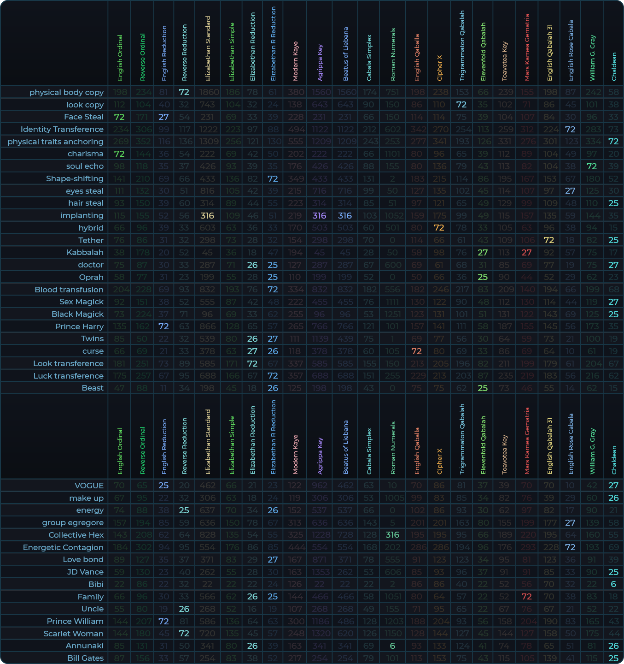Select the 'Scarlet Woman' phrase

(x=73, y=634)
